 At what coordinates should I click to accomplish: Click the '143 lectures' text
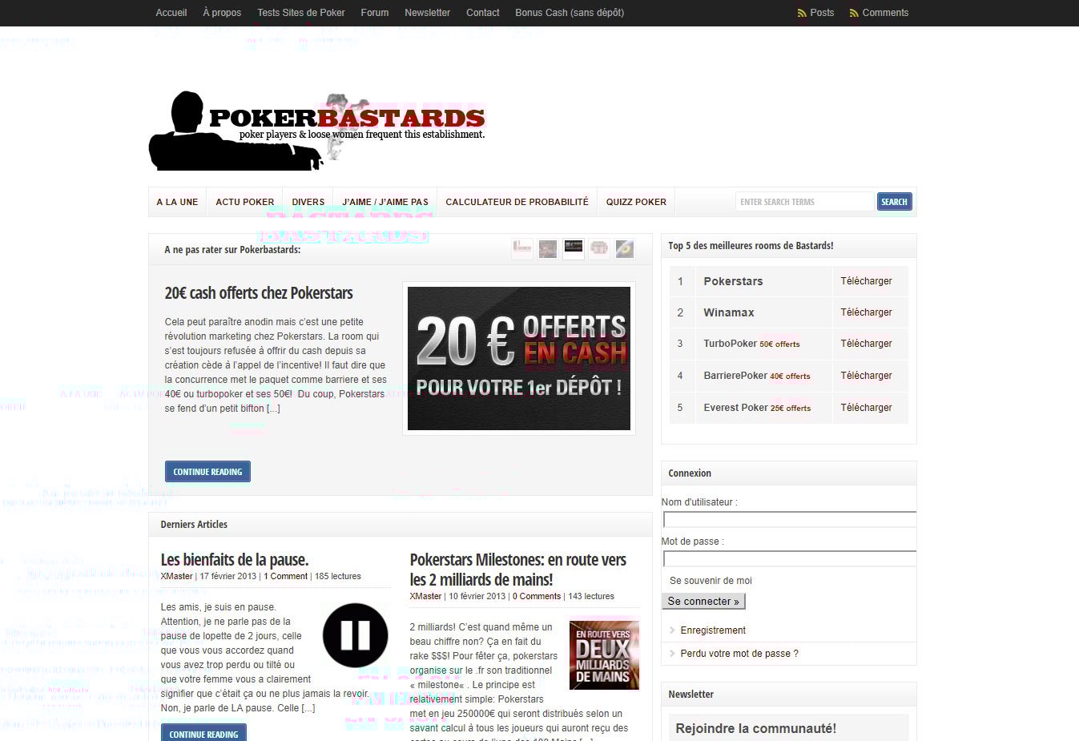[591, 596]
